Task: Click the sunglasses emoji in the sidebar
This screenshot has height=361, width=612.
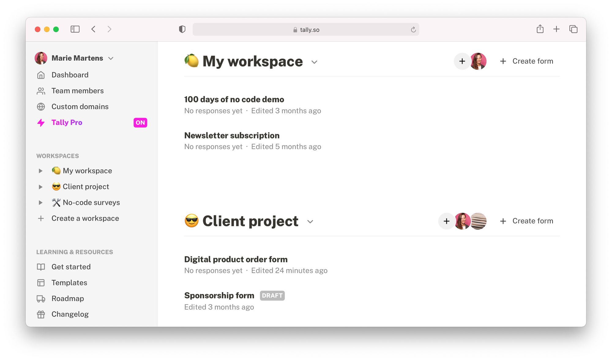Action: (x=56, y=186)
